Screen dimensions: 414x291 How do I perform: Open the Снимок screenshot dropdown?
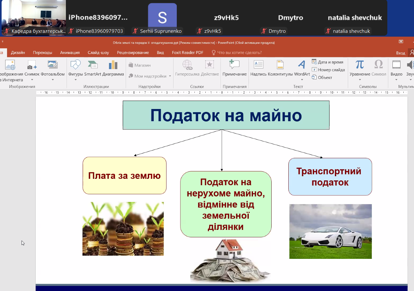click(32, 80)
